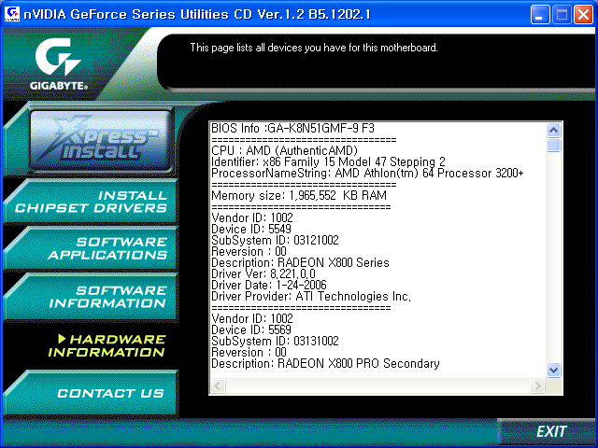Viewport: 598px width, 448px height.
Task: Select the 'CPU : AMD (AuthenticAMD)' line
Action: [x=284, y=150]
